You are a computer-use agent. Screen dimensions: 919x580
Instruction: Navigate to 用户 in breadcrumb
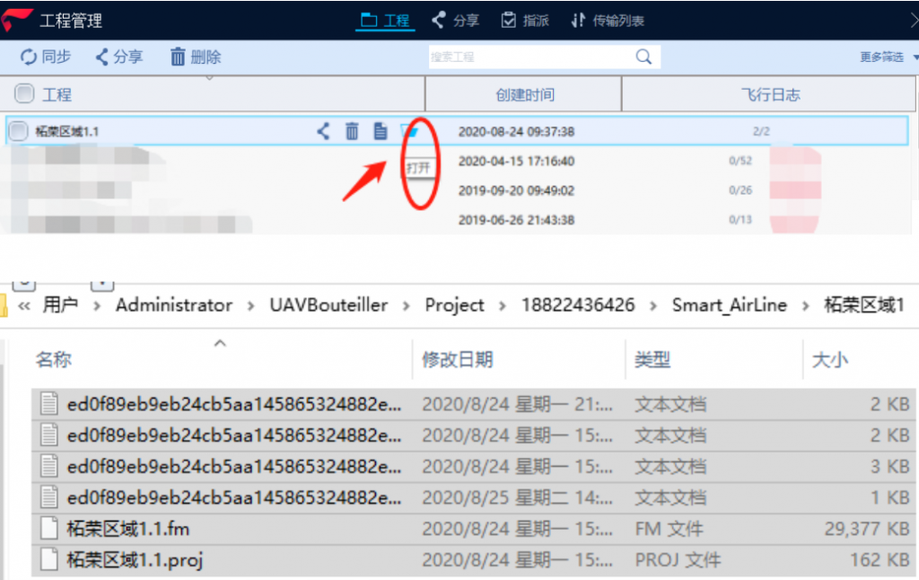point(60,305)
